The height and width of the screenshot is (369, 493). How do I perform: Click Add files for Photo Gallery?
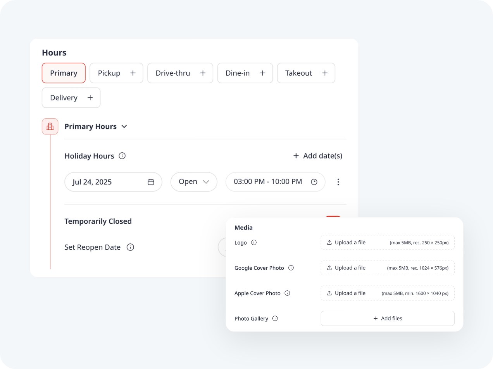coord(388,319)
